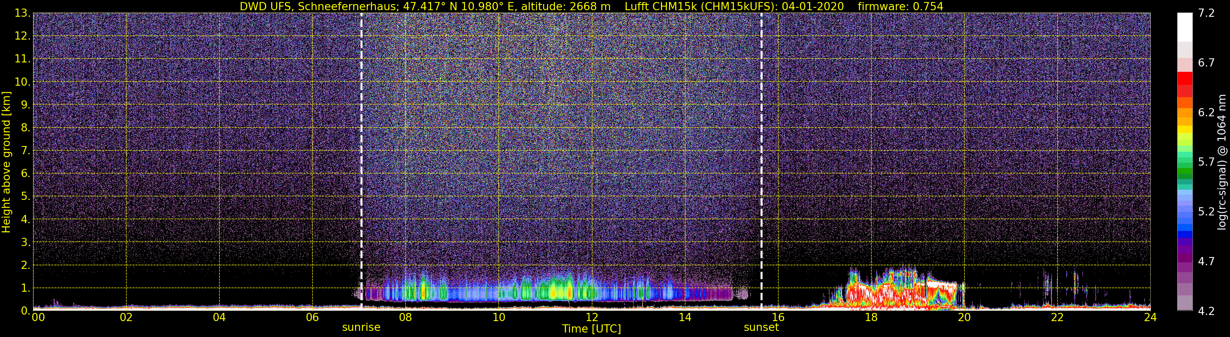This screenshot has width=1230, height=337.
Task: Click the height axis tick '8.'
Action: click(25, 128)
